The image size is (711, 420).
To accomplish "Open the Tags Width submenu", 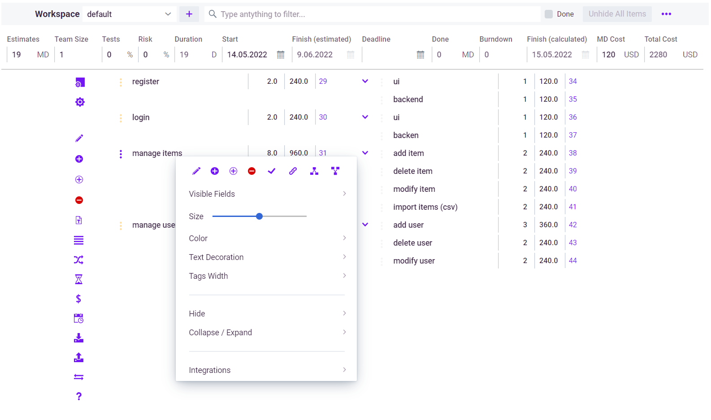I will pos(267,276).
